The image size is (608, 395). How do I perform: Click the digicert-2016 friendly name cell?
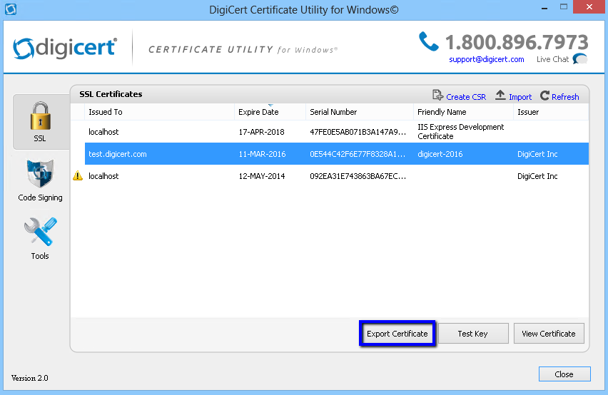point(440,154)
